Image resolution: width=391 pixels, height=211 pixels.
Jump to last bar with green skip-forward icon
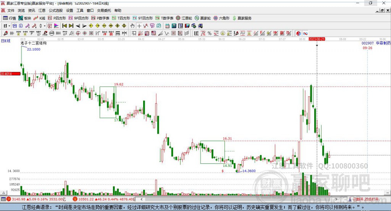coord(71,26)
